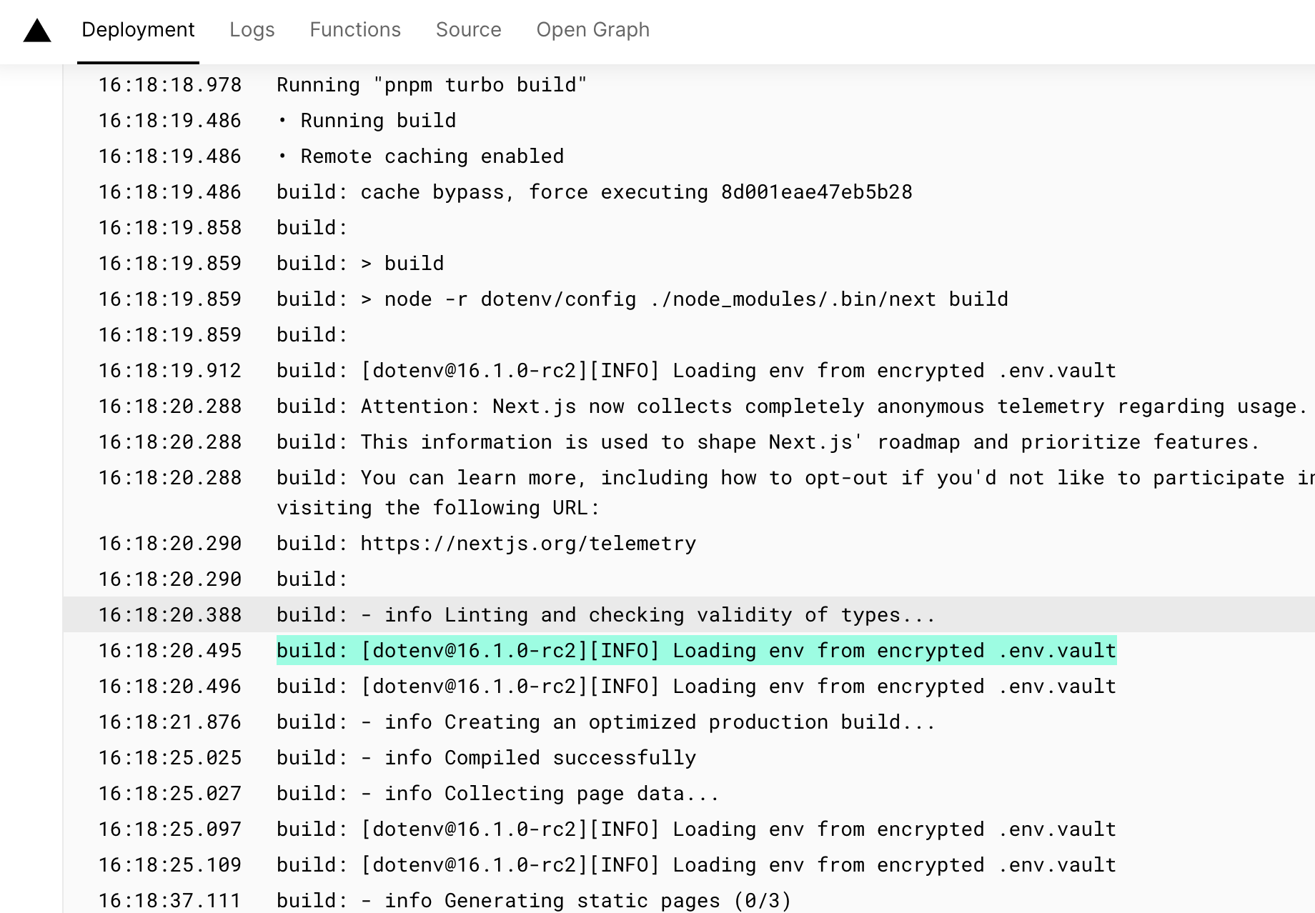Select the 'Collecting page data' log line

pyautogui.click(x=498, y=794)
